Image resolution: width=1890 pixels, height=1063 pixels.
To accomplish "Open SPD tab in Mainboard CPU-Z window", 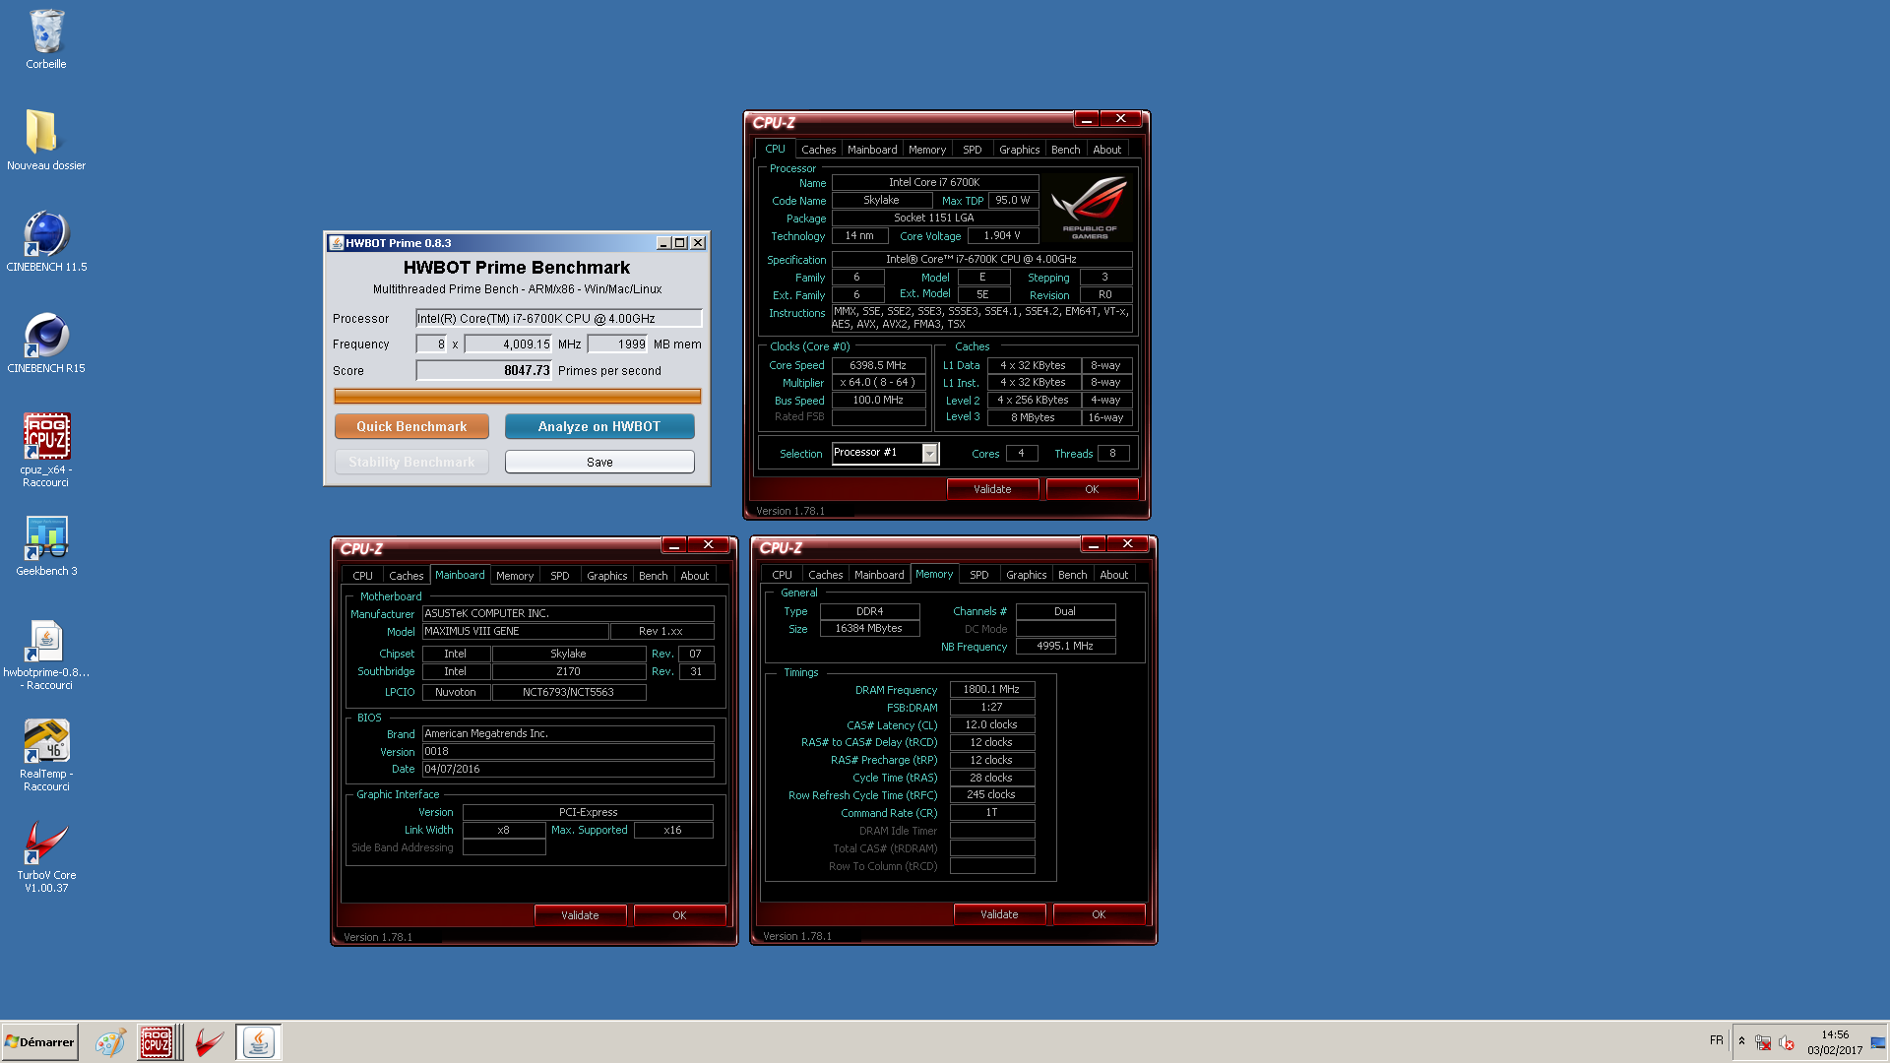I will point(559,576).
